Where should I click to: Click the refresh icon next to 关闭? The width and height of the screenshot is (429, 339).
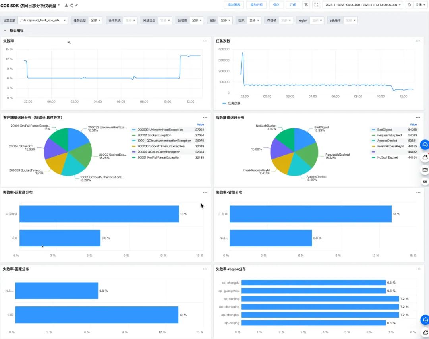tap(409, 5)
